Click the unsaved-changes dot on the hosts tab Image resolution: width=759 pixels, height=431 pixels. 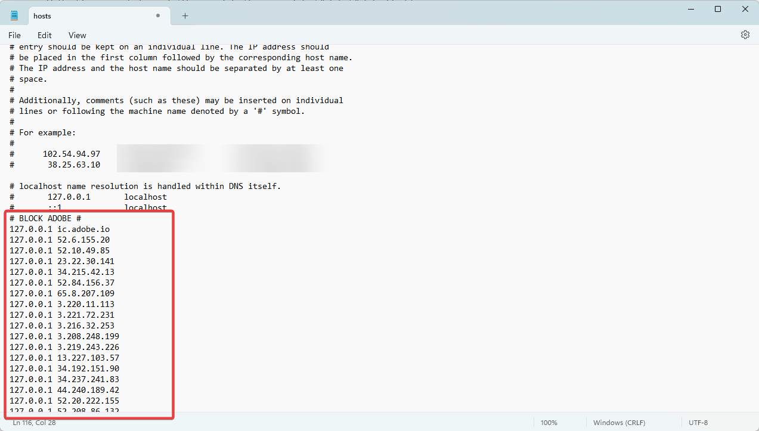point(157,15)
